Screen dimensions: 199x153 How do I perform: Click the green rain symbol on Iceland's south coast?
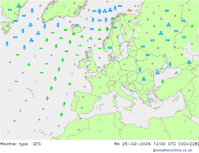[73, 34]
